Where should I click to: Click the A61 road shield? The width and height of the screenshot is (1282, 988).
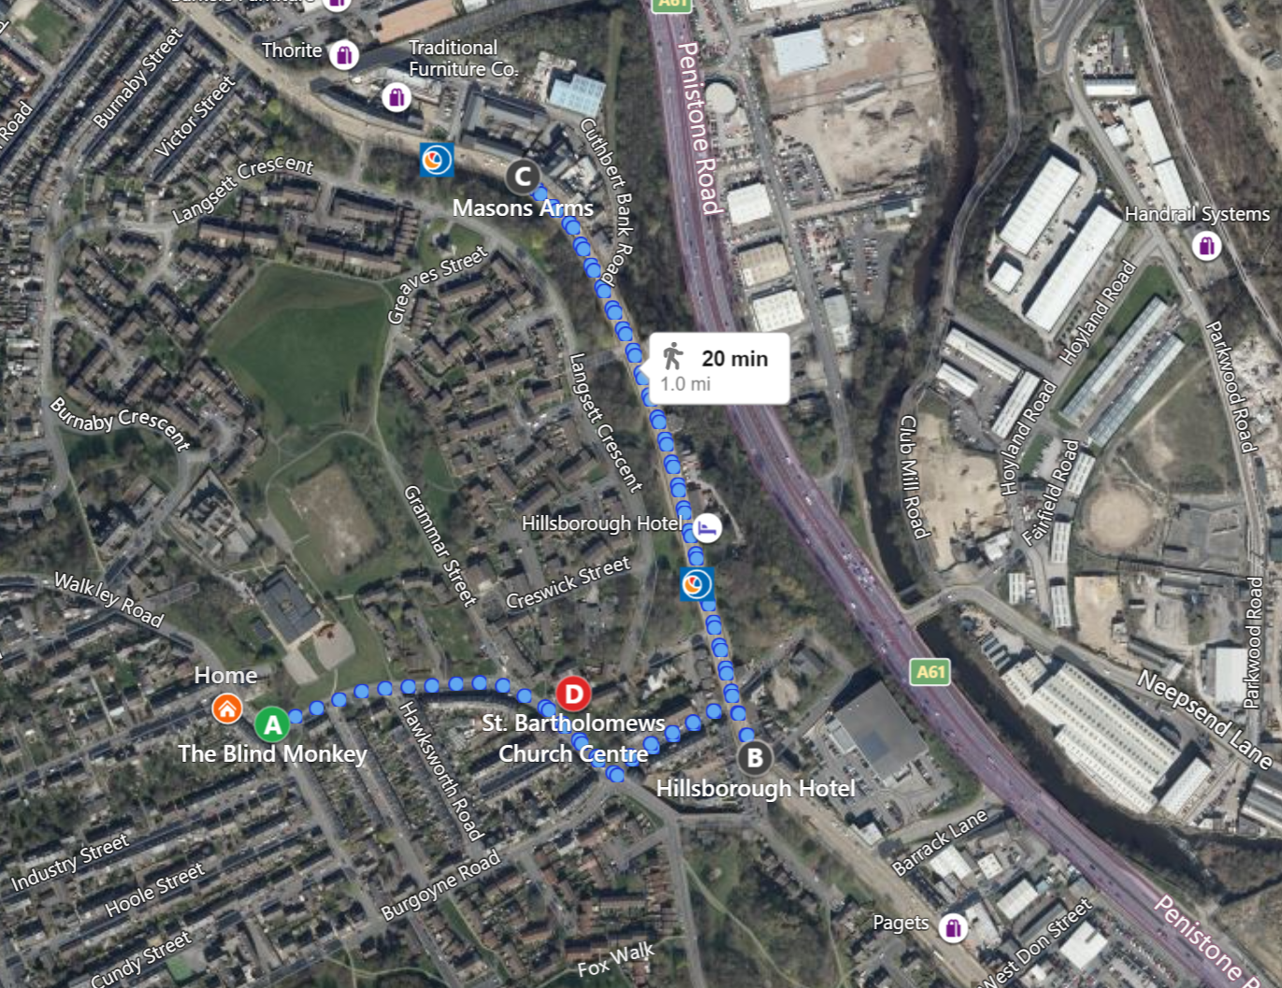(930, 671)
